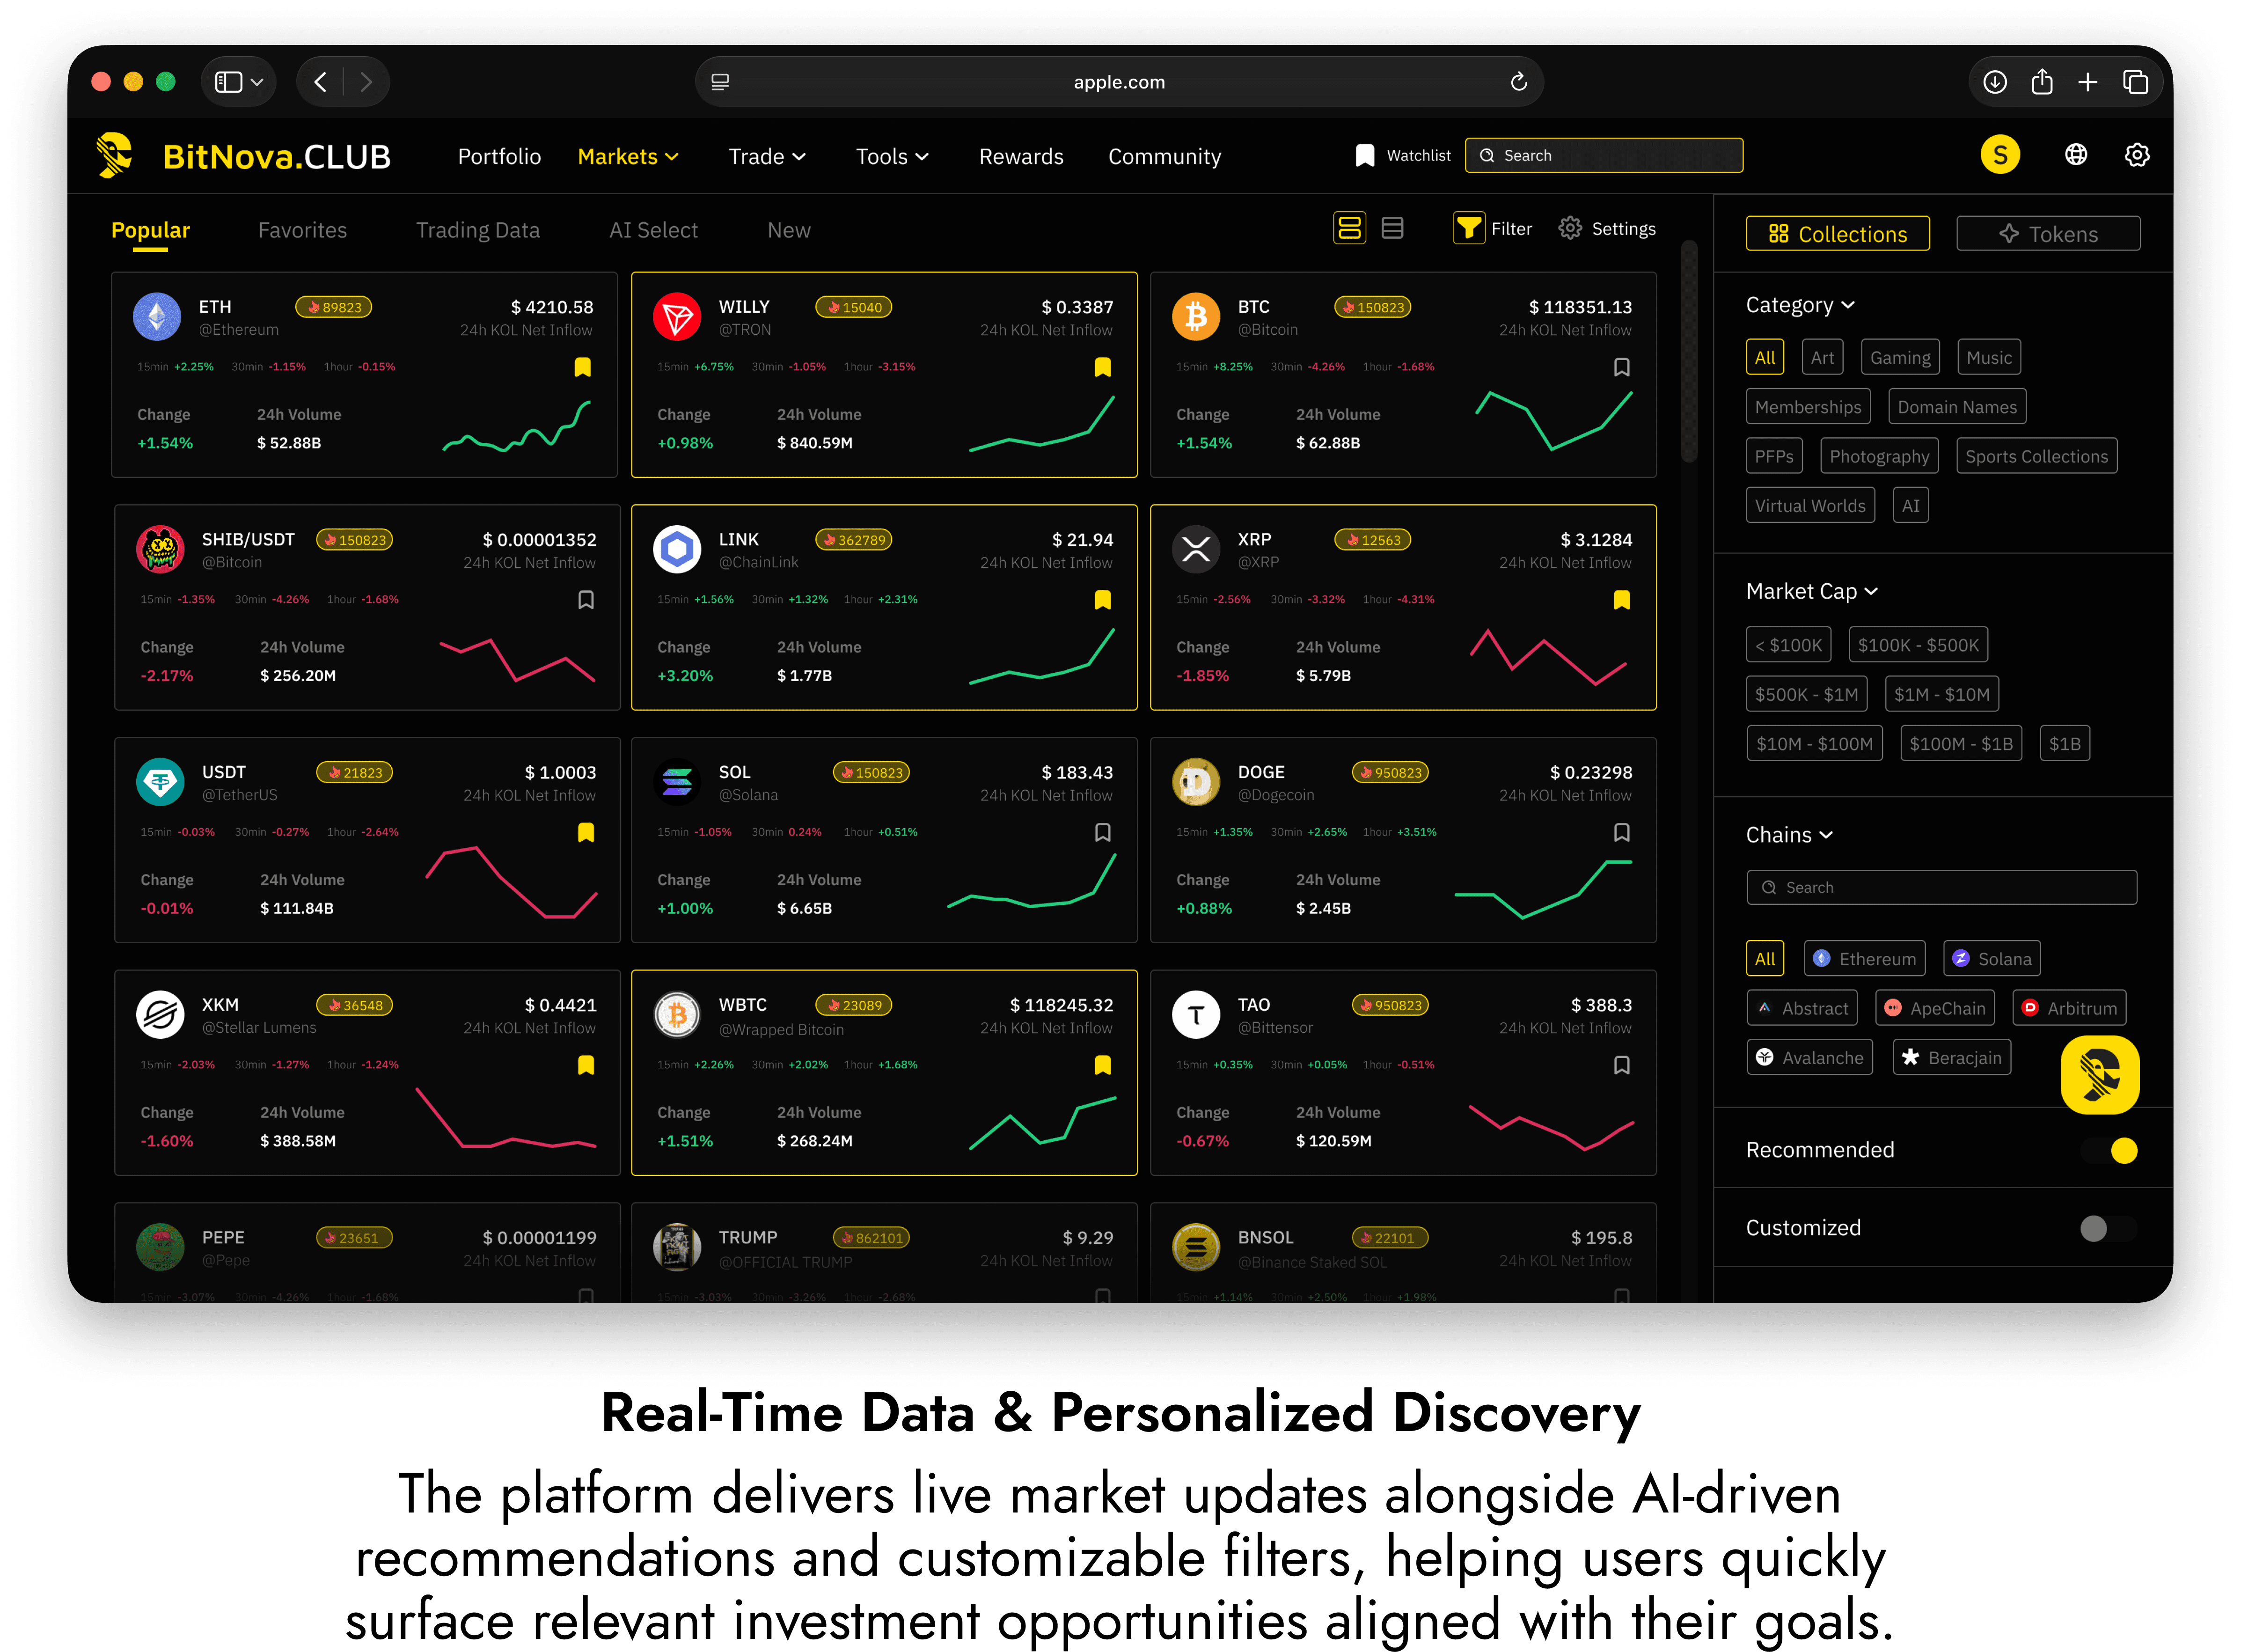Switch to the Favorites tab
Image resolution: width=2241 pixels, height=1652 pixels.
click(302, 231)
